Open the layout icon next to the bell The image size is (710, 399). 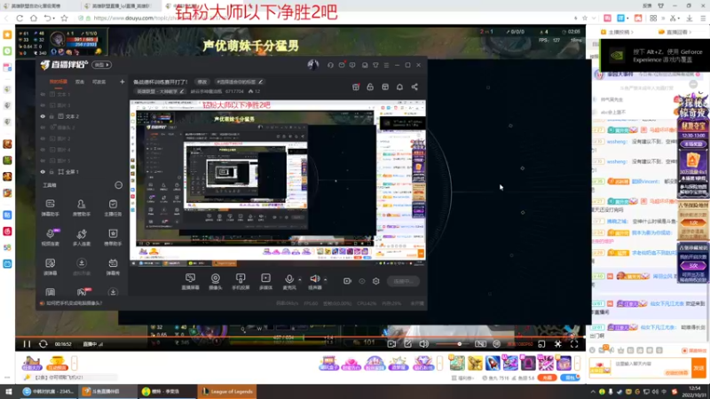point(385,87)
